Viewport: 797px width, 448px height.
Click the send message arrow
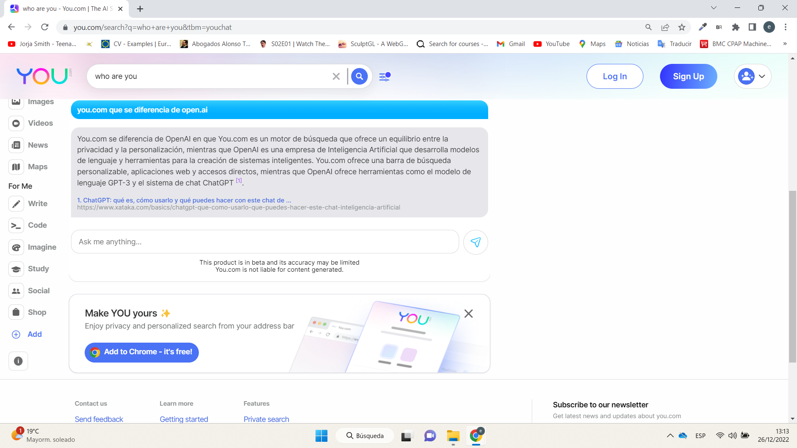(x=476, y=242)
